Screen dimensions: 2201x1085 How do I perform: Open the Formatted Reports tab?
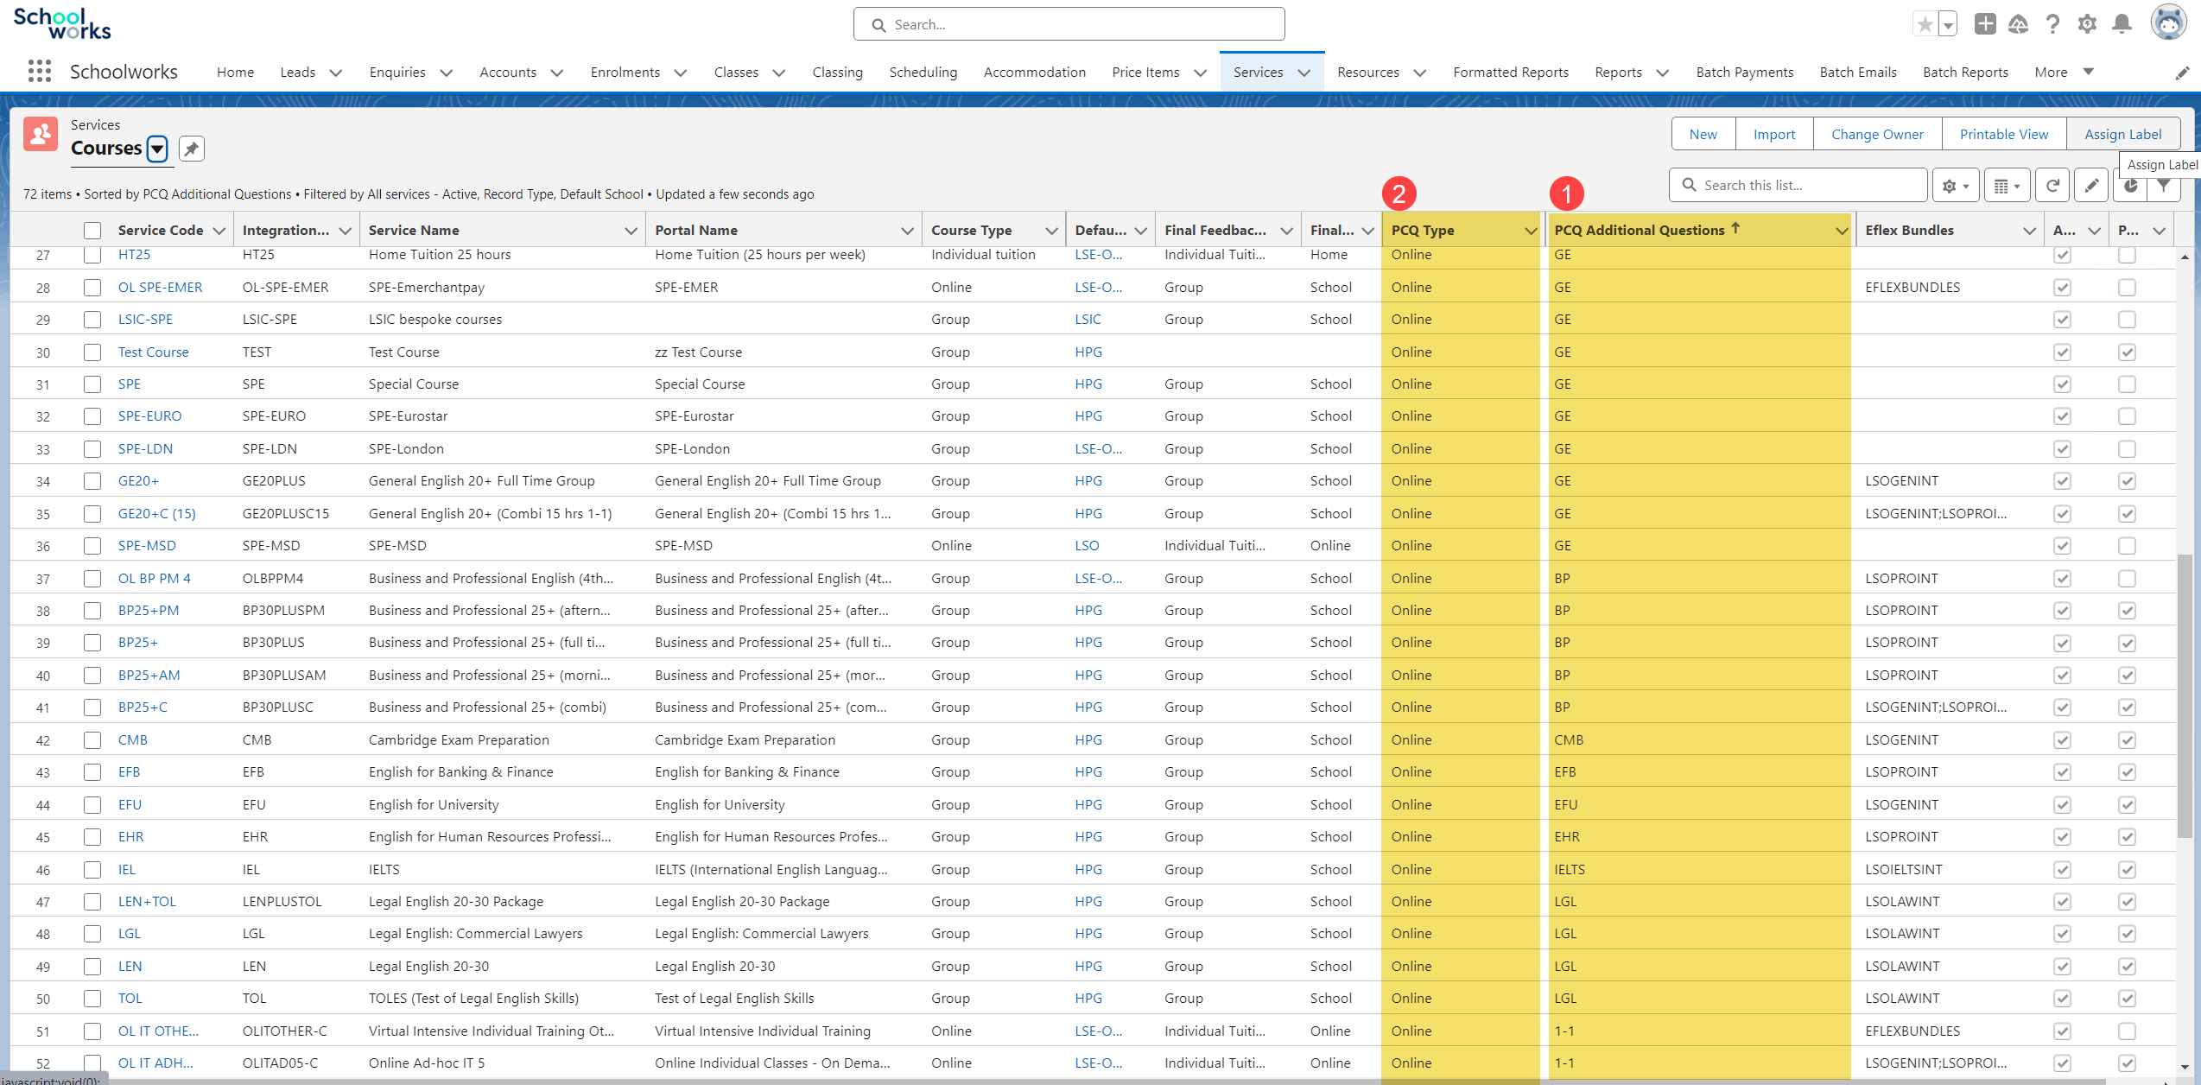[x=1511, y=73]
